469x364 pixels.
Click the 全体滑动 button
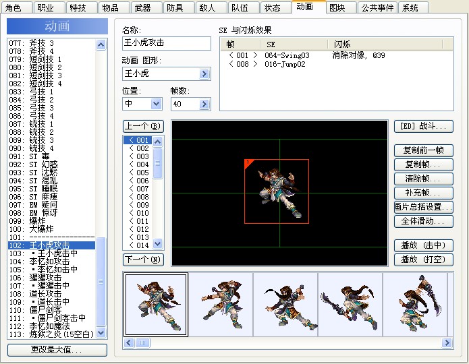[423, 222]
